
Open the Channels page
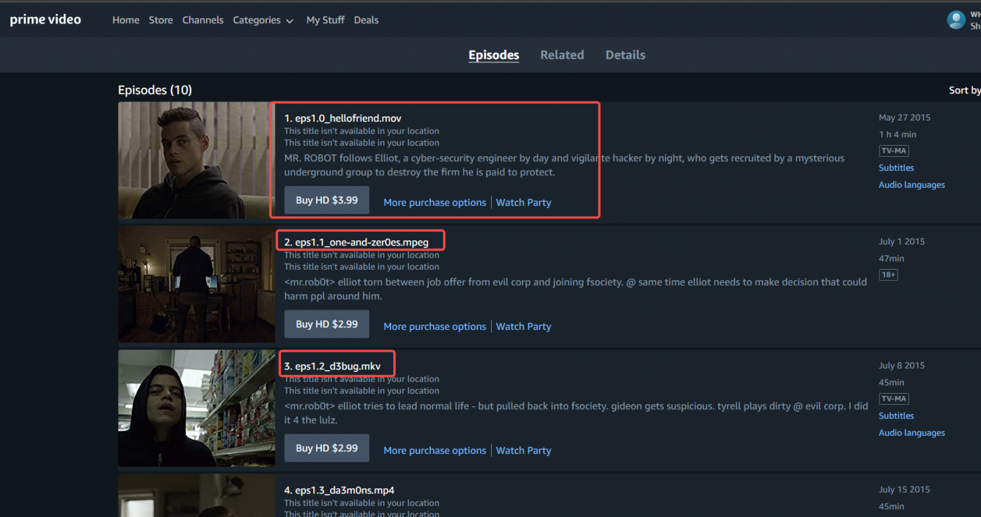tap(203, 20)
